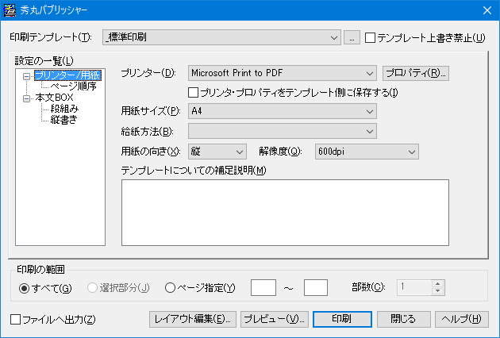The height and width of the screenshot is (338, 500).
Task: Select the すべて radio button
Action: (25, 286)
